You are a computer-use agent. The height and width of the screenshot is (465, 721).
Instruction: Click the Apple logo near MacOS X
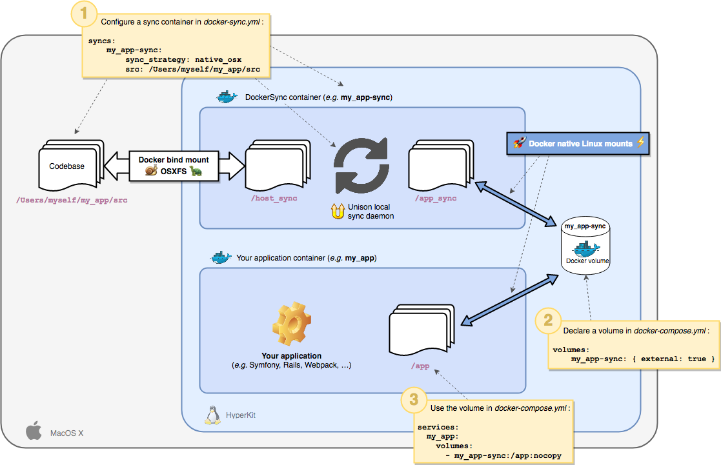point(34,430)
